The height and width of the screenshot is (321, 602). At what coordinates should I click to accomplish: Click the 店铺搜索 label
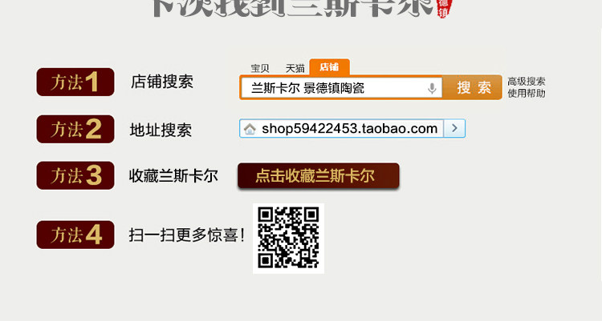(162, 82)
